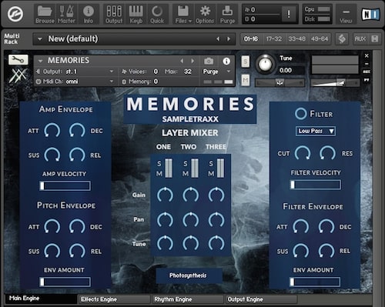Click the camera snapshot icon
Screen dimensions: 385x307
tap(209, 61)
